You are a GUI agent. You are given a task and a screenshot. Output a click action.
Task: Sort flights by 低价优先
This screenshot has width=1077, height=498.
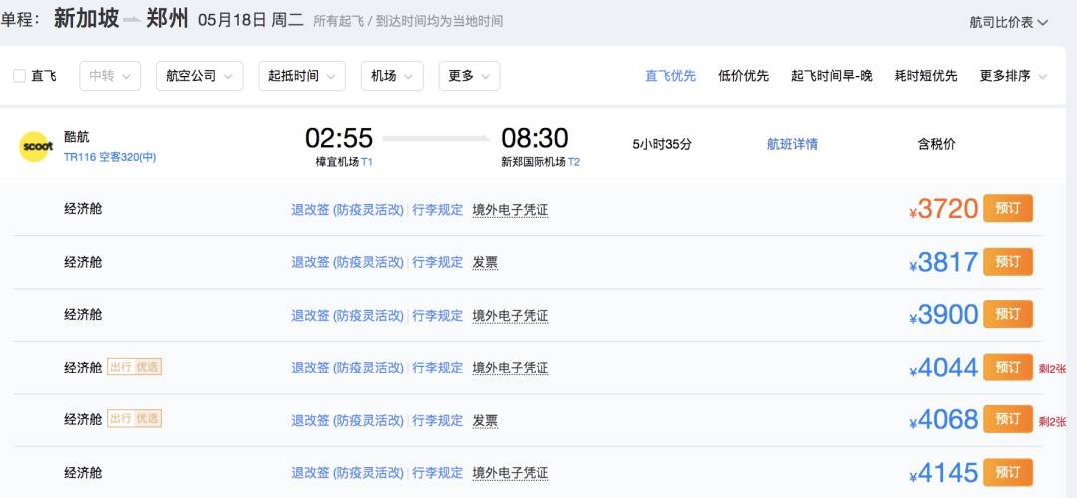(743, 76)
